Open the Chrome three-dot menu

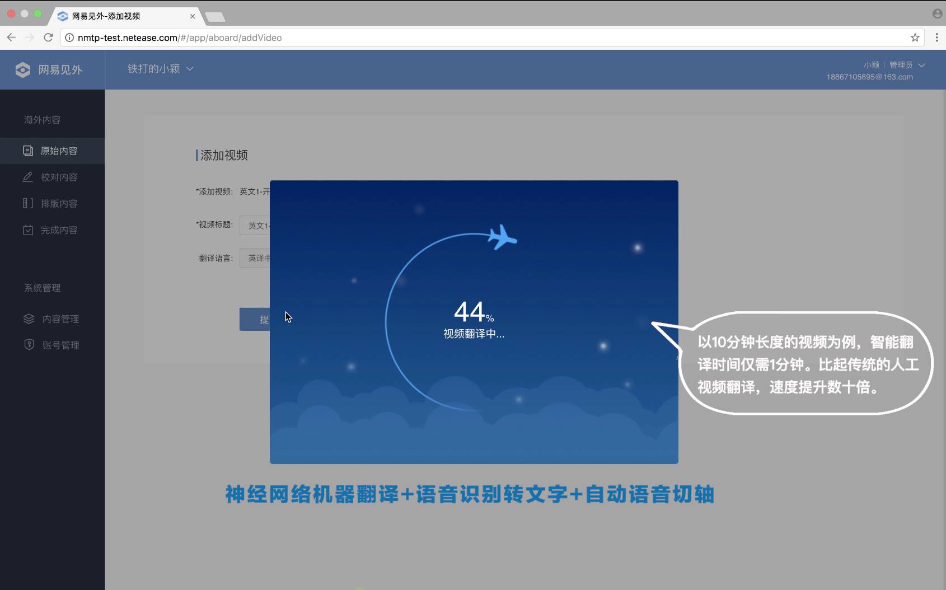[x=937, y=38]
